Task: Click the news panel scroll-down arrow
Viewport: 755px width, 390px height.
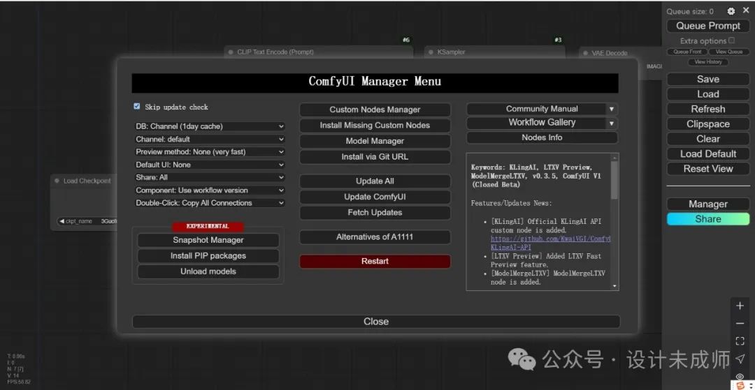Action: (x=614, y=286)
